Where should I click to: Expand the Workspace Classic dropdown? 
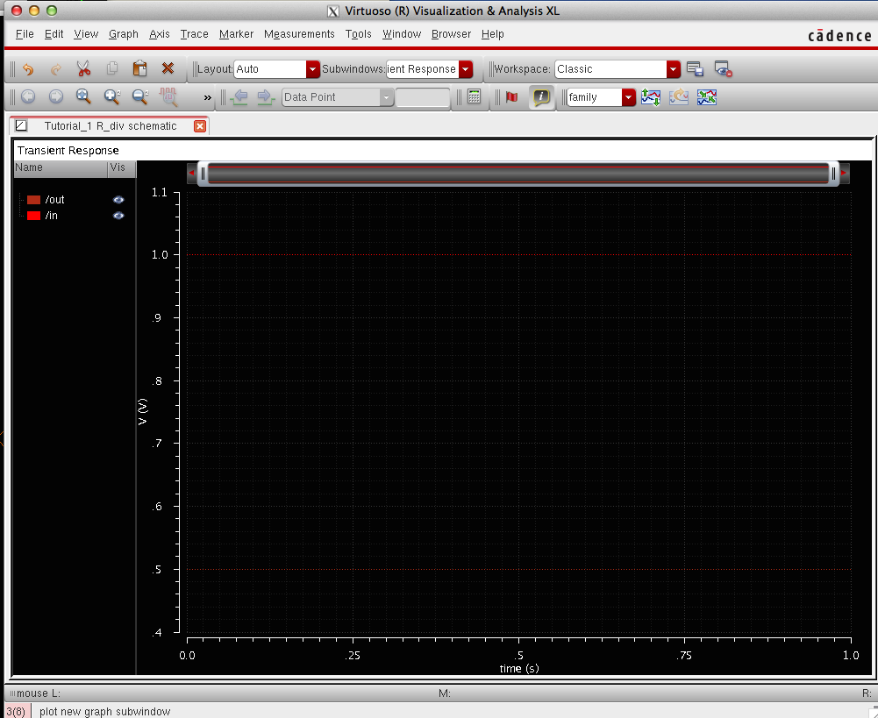[673, 69]
